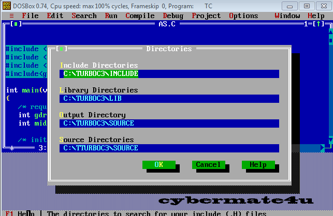Click 'int main' line in the editor

coord(27,90)
